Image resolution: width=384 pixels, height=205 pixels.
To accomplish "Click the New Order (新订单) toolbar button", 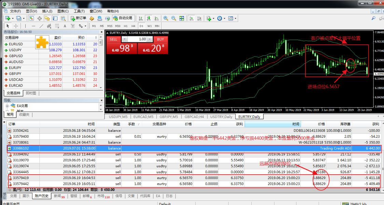I will (x=79, y=18).
